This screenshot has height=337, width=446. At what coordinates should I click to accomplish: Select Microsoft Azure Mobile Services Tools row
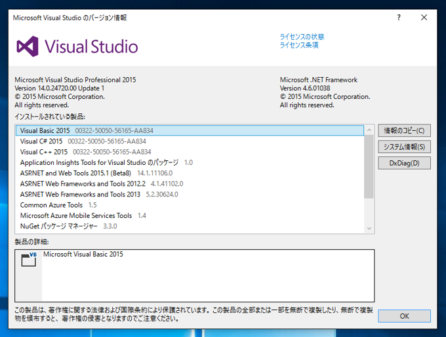pyautogui.click(x=190, y=215)
